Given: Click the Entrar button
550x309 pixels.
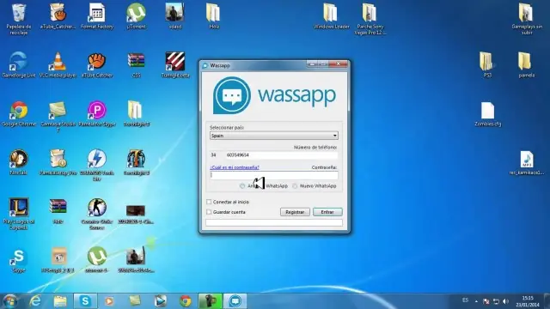Looking at the screenshot, I should point(327,212).
